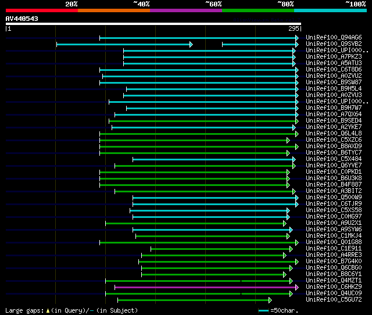Screen dimensions: 372x315
Task: Click the yellow query gap marker in legend
Action: coord(48,310)
